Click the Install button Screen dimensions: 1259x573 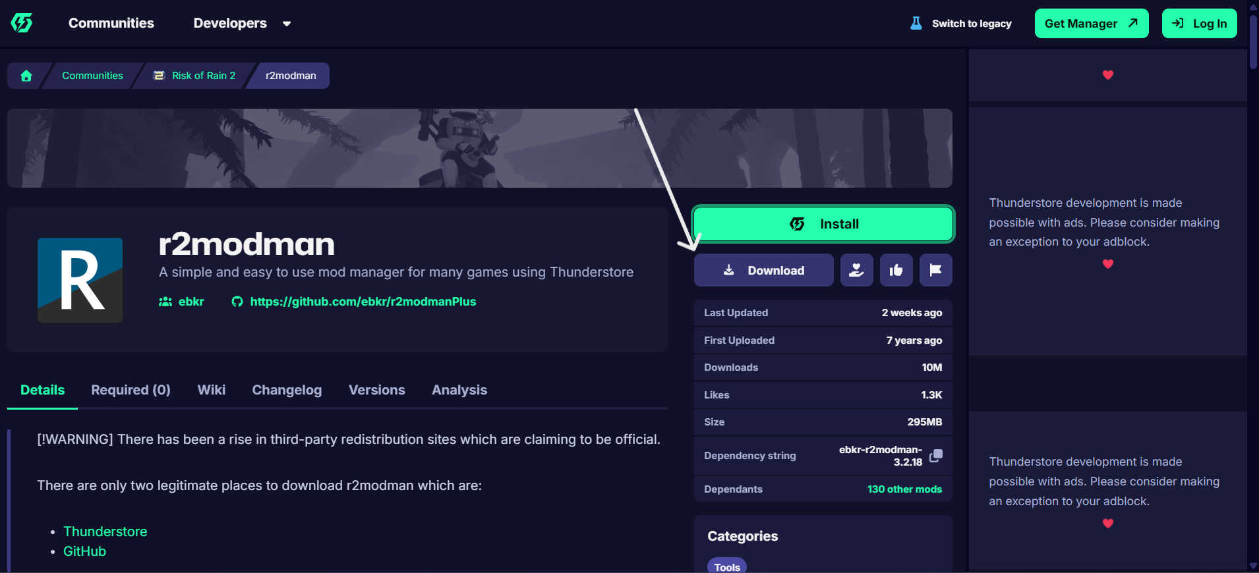click(x=823, y=224)
